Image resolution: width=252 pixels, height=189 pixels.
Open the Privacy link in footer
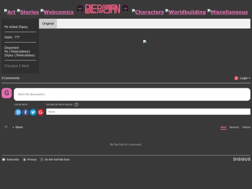29,160
